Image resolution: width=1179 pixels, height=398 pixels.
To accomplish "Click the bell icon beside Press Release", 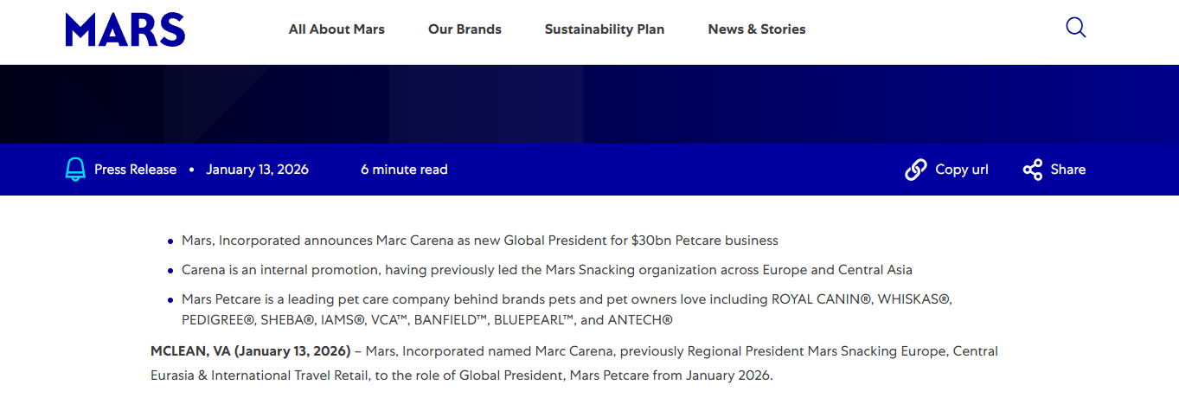I will click(x=75, y=170).
